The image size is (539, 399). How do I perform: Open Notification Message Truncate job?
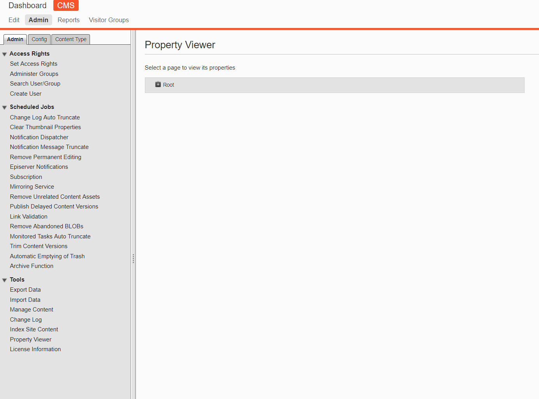(49, 147)
